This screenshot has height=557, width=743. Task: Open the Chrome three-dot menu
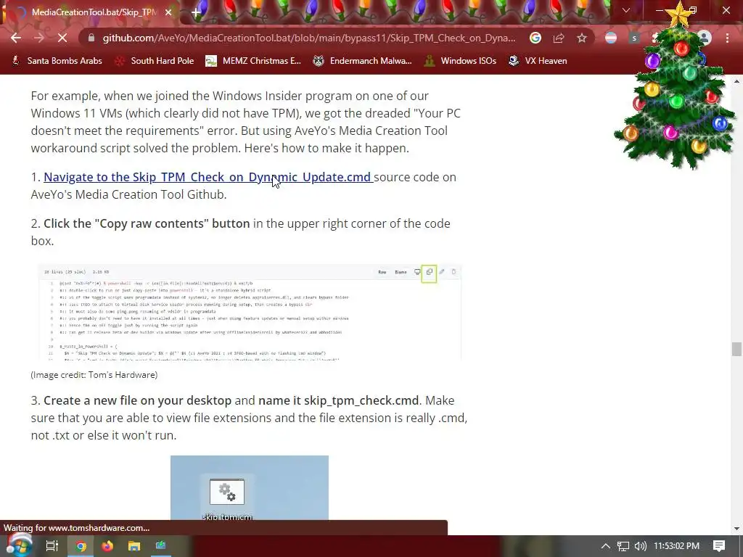[727, 38]
